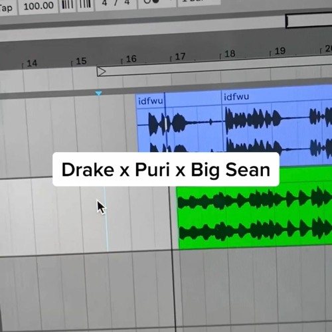Select the 100.00 tempo field

39,6
